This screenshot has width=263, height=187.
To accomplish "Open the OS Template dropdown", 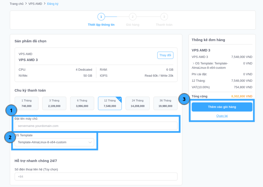I will (x=54, y=142).
